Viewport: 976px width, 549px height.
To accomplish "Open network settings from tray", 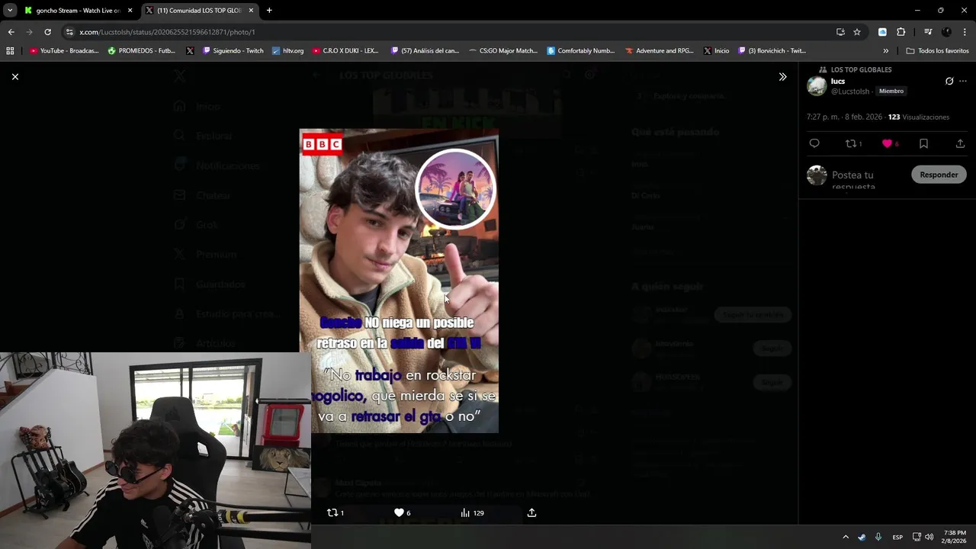I will point(917,537).
